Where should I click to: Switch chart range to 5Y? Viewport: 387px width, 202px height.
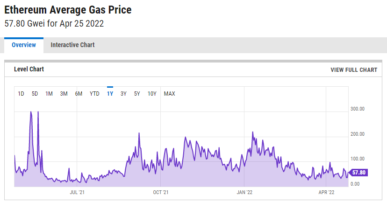point(137,94)
